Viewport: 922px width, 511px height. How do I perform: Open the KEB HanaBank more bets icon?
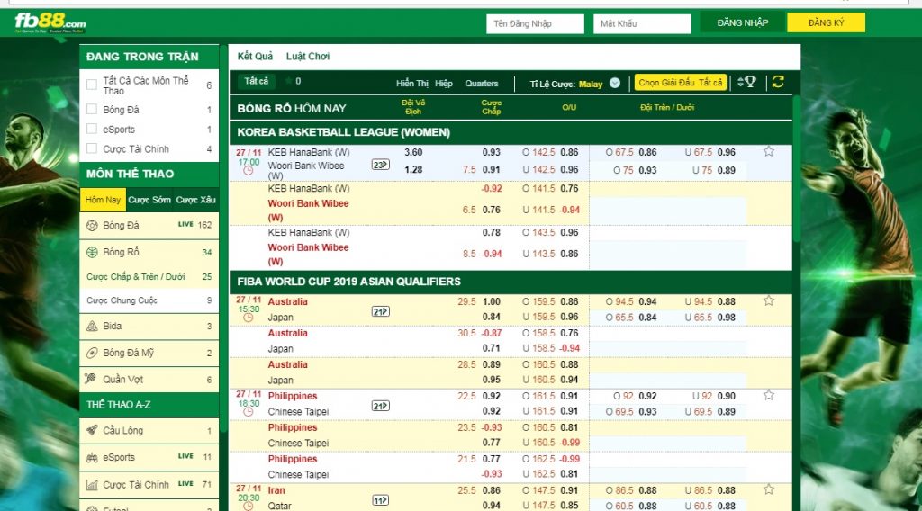(x=381, y=165)
